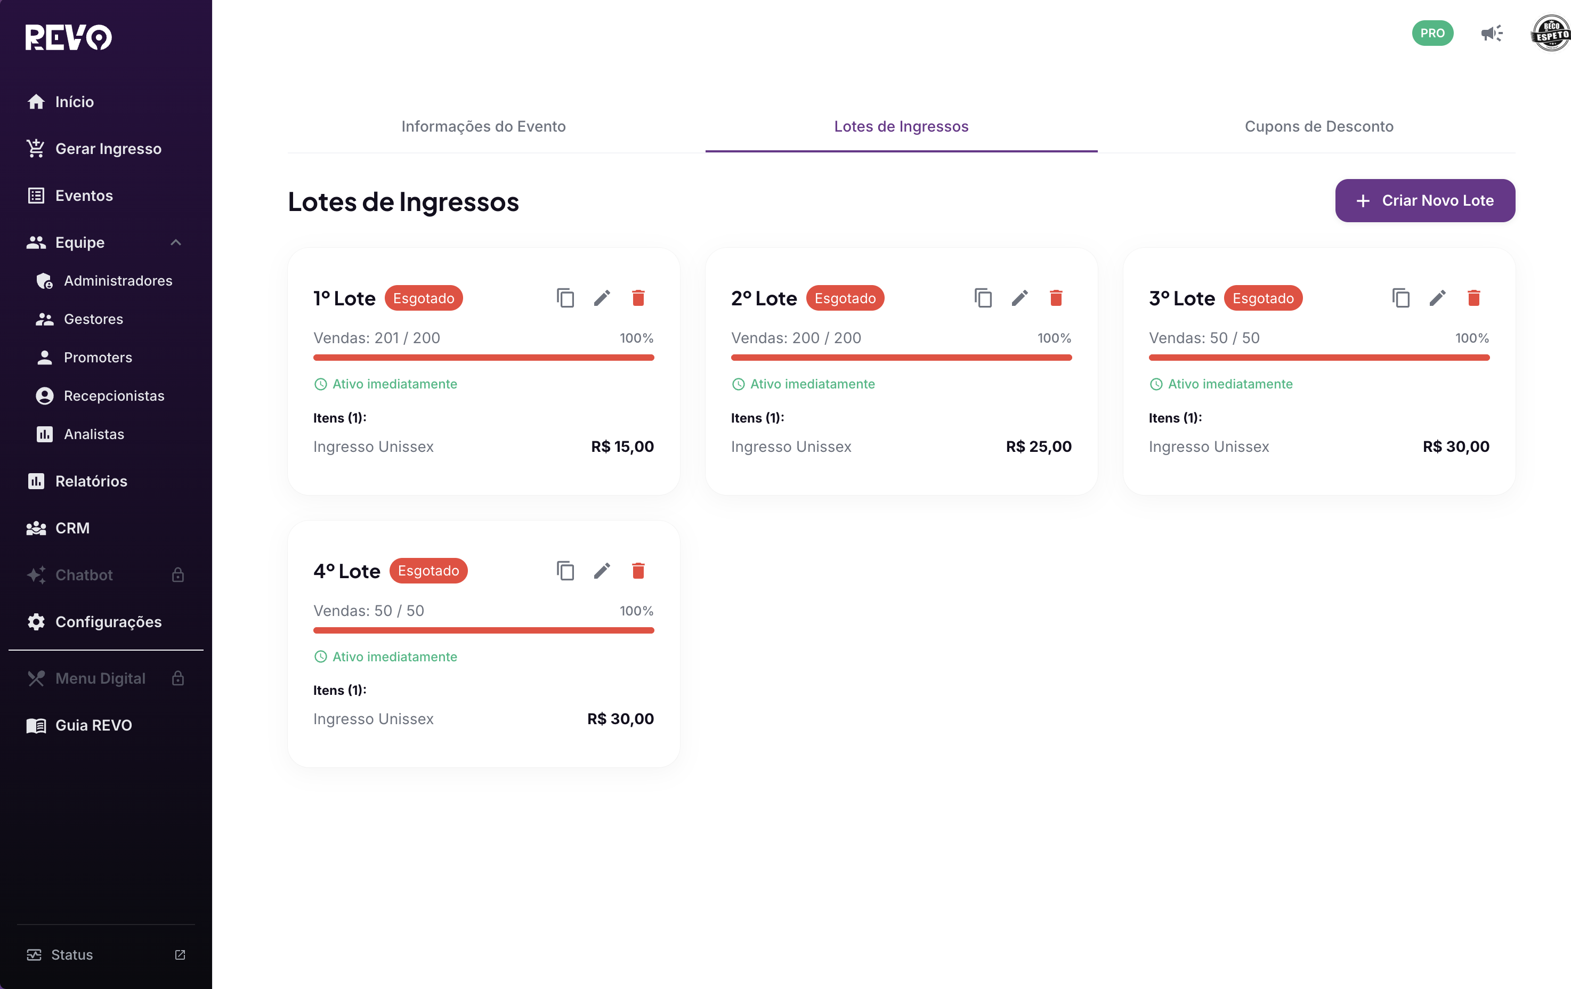Click the locked Chatbot item
Screen dimensions: 1571x989
tap(106, 575)
